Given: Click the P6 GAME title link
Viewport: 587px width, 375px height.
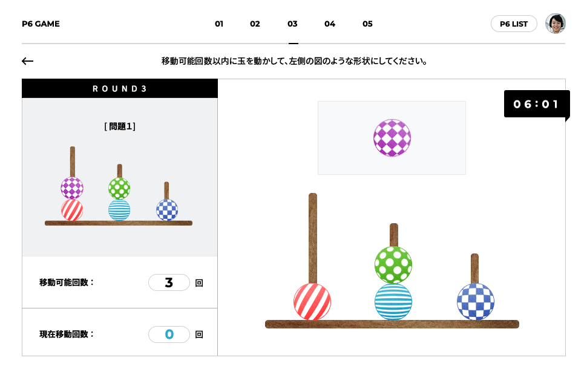Looking at the screenshot, I should point(41,24).
